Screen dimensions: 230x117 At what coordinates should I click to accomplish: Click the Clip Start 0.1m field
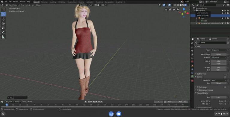[x=219, y=67]
